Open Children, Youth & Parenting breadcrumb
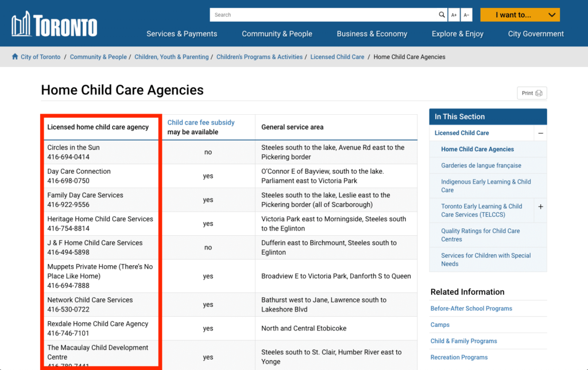Viewport: 588px width, 370px height. point(171,57)
